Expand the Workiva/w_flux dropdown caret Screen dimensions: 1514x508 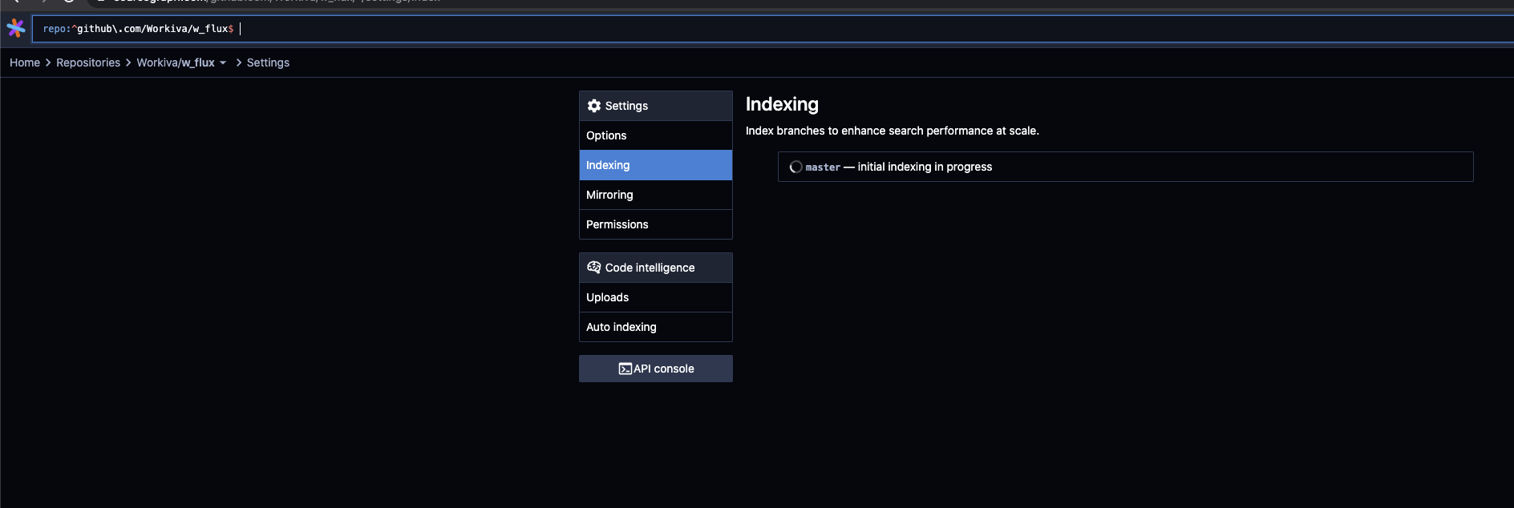[223, 62]
